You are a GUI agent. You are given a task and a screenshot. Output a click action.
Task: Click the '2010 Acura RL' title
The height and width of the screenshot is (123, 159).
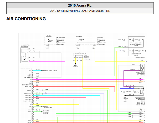pyautogui.click(x=80, y=6)
